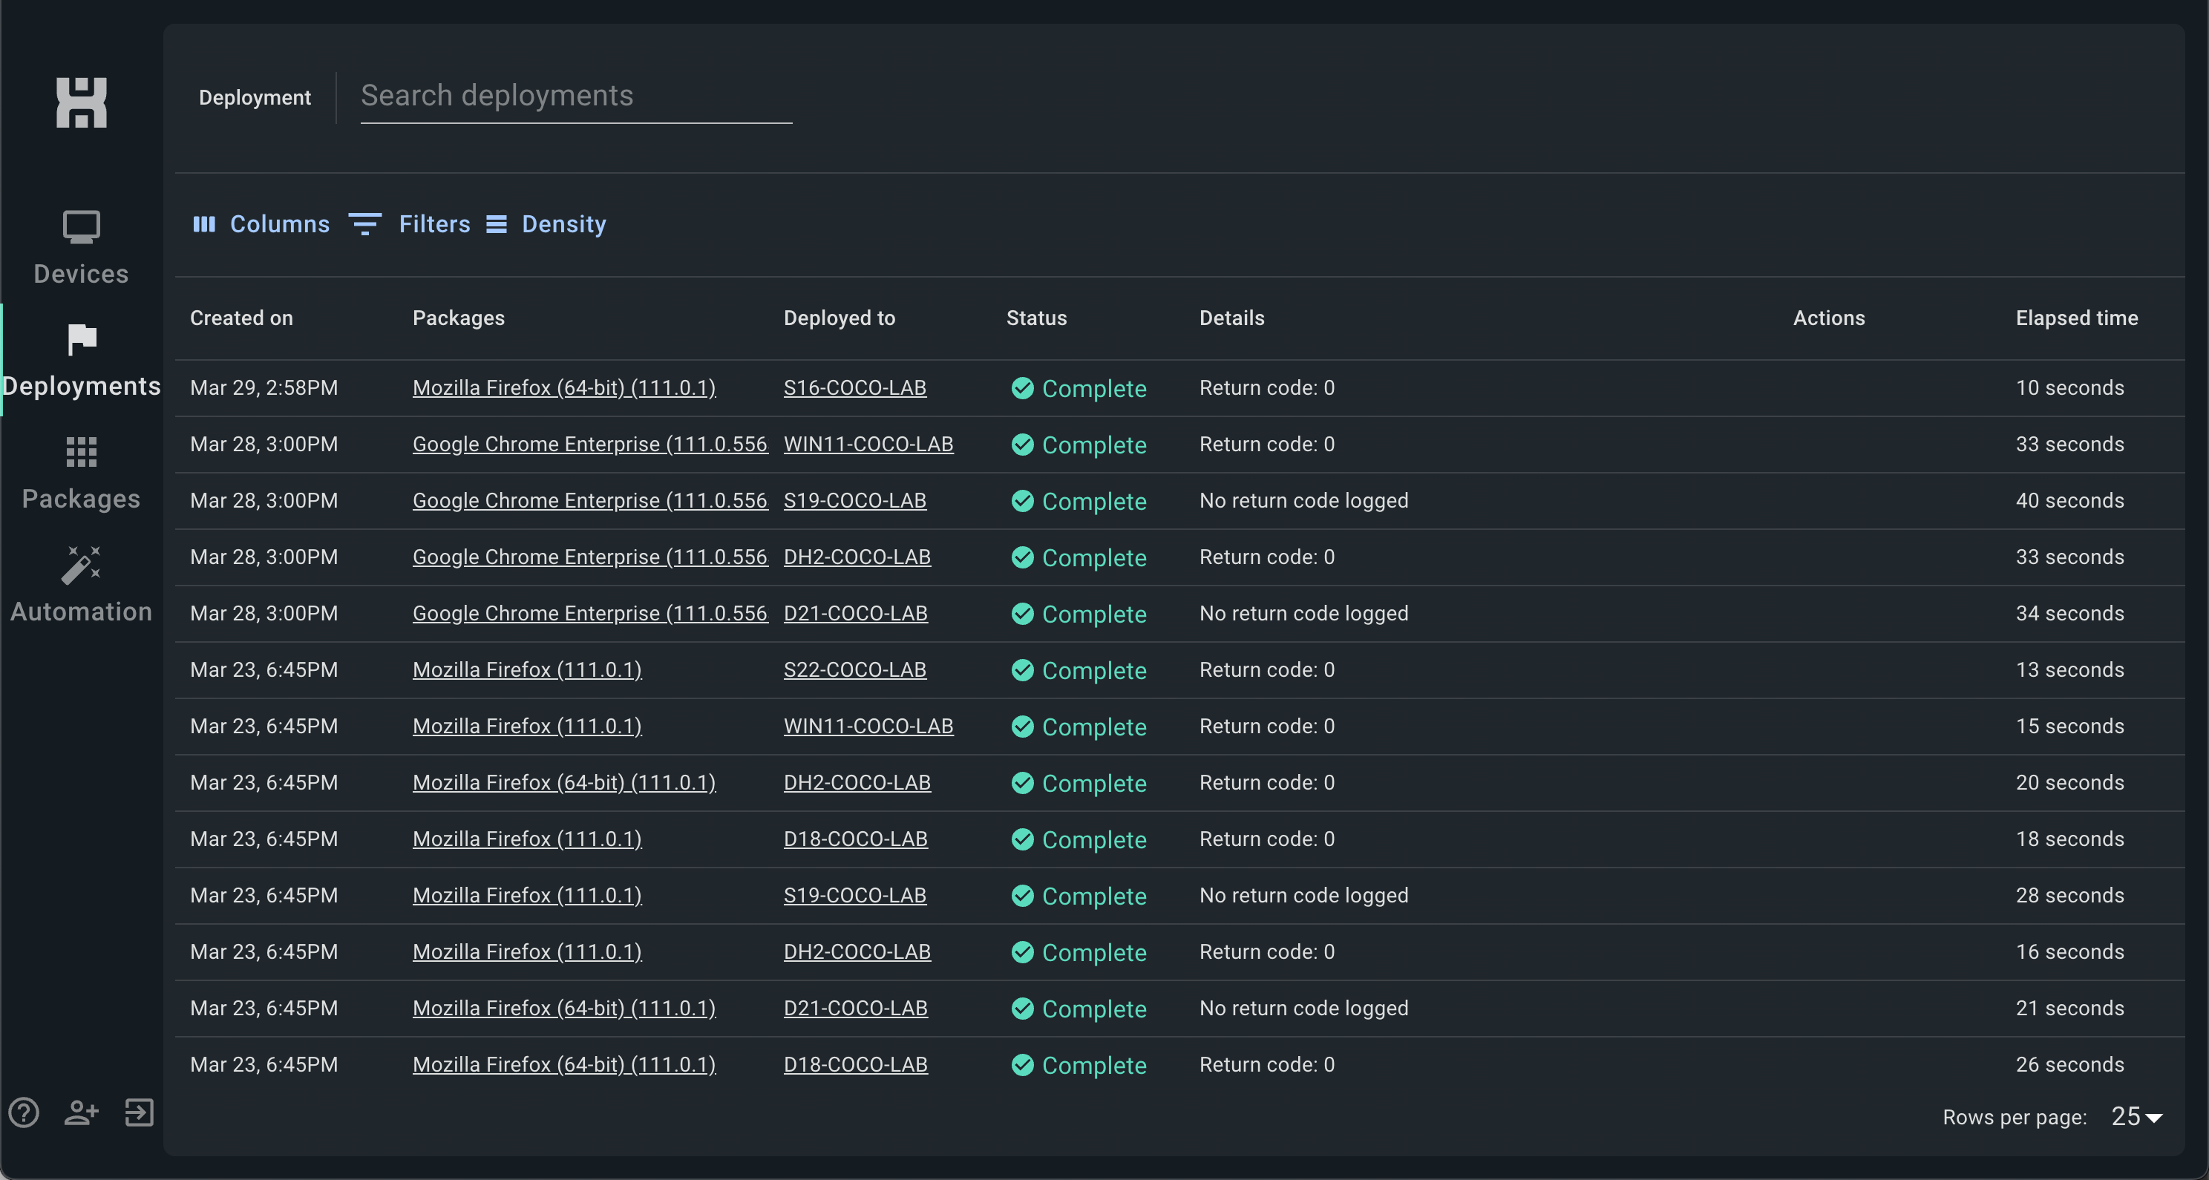Viewport: 2209px width, 1180px height.
Task: Click the help question mark icon
Action: coord(24,1112)
